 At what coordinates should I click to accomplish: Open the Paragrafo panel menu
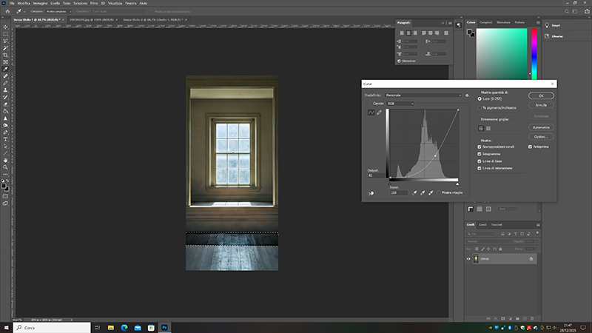coord(450,23)
